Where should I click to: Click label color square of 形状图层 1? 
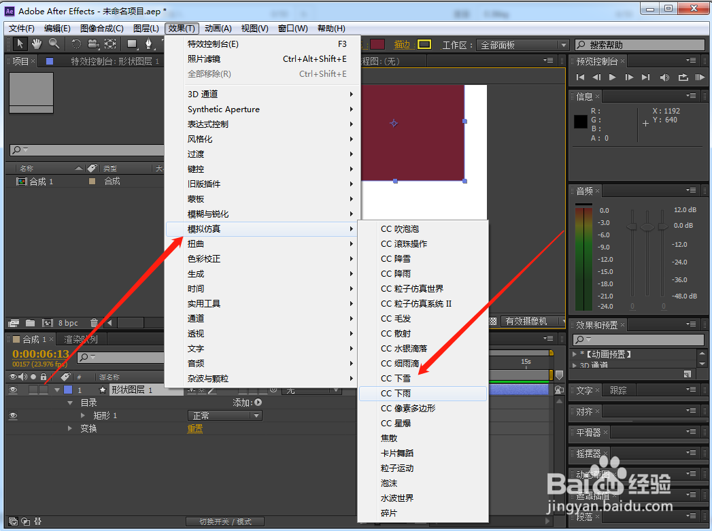(x=68, y=390)
